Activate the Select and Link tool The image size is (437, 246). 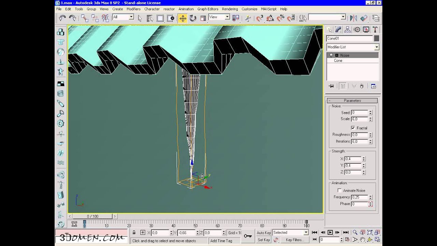[85, 18]
